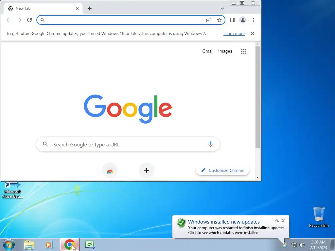Close the Windows update balloon
Screen dimensions: 335x251
[283, 221]
